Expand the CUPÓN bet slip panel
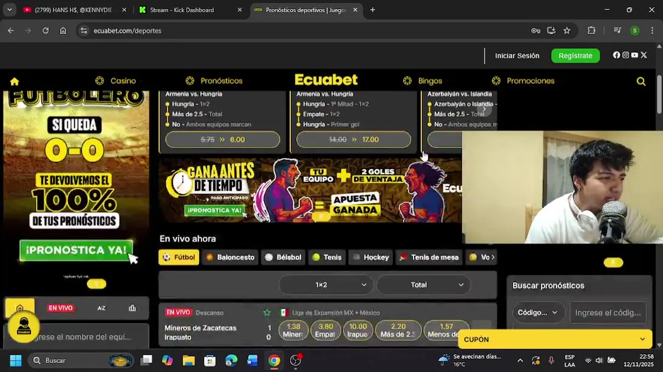Screen dimensions: 663x372 click(555, 339)
